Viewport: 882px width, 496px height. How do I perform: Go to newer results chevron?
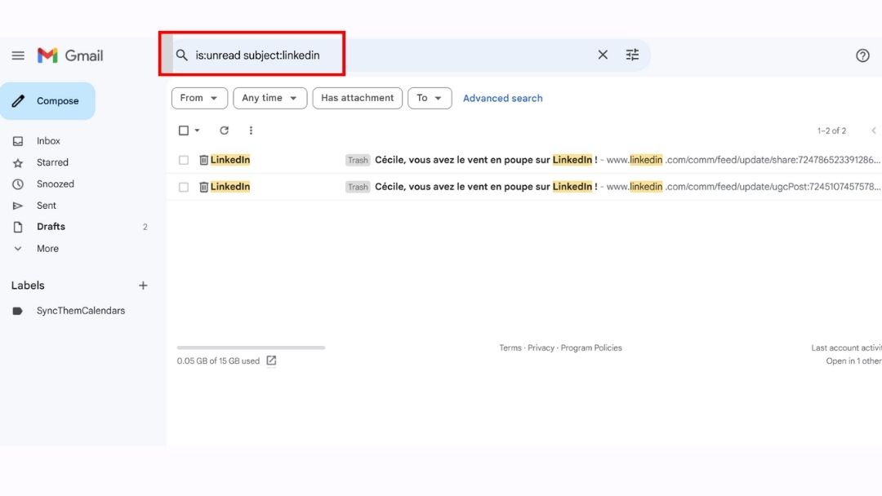coord(874,131)
